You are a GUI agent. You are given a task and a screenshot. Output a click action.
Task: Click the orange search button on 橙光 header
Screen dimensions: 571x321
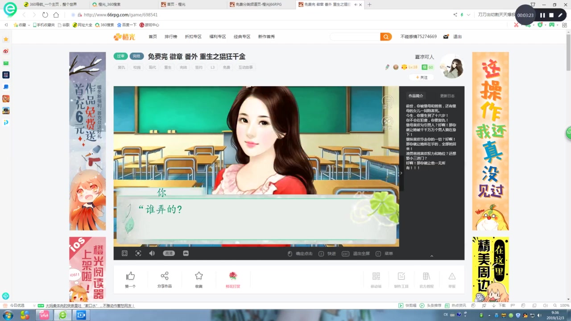pyautogui.click(x=386, y=37)
